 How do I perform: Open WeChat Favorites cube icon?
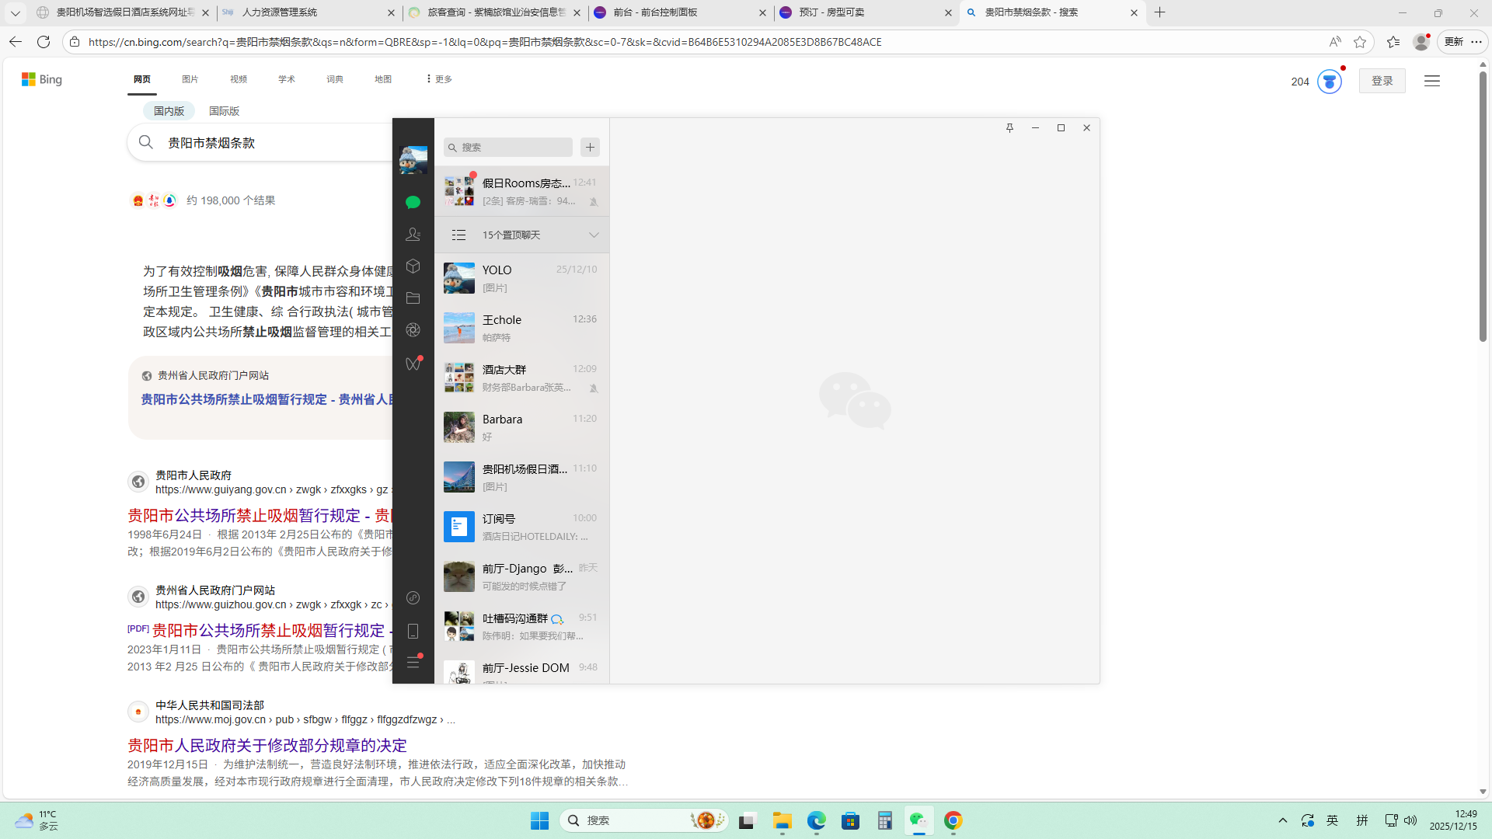pyautogui.click(x=413, y=266)
